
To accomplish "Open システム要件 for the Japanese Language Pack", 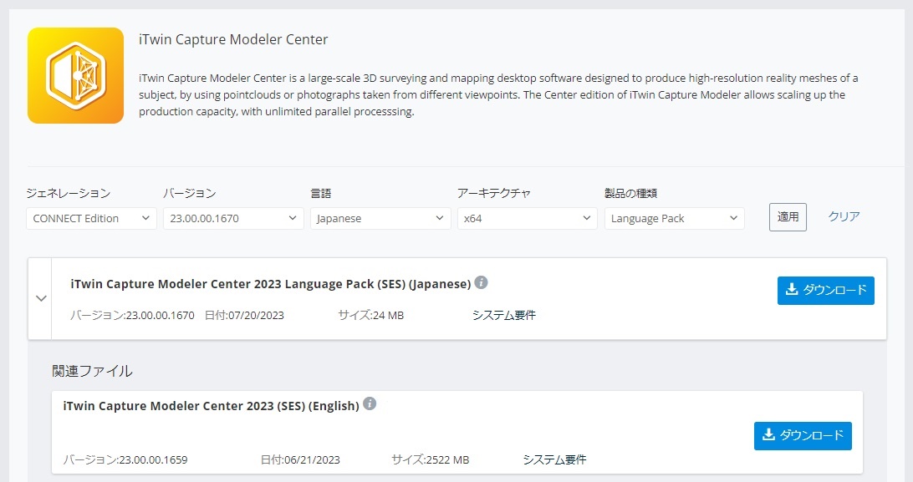I will pos(503,315).
